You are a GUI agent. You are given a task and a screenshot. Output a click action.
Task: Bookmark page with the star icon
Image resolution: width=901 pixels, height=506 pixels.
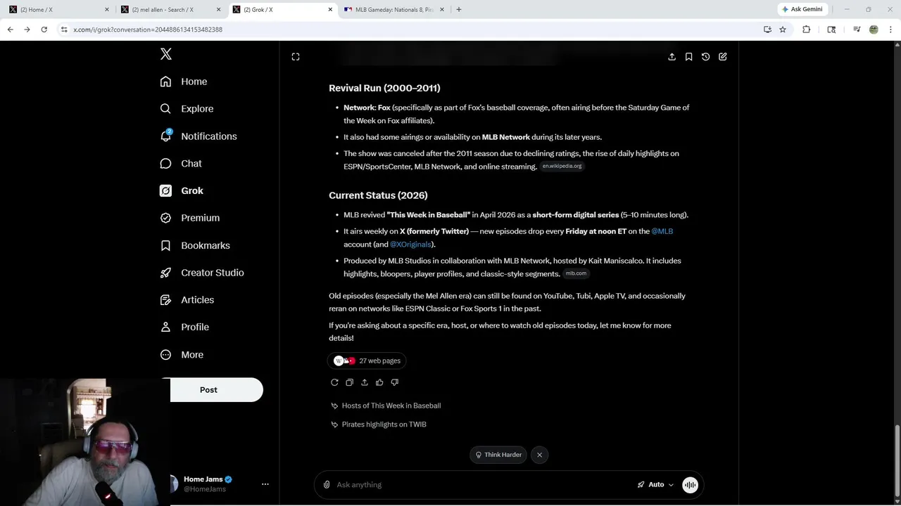click(783, 30)
